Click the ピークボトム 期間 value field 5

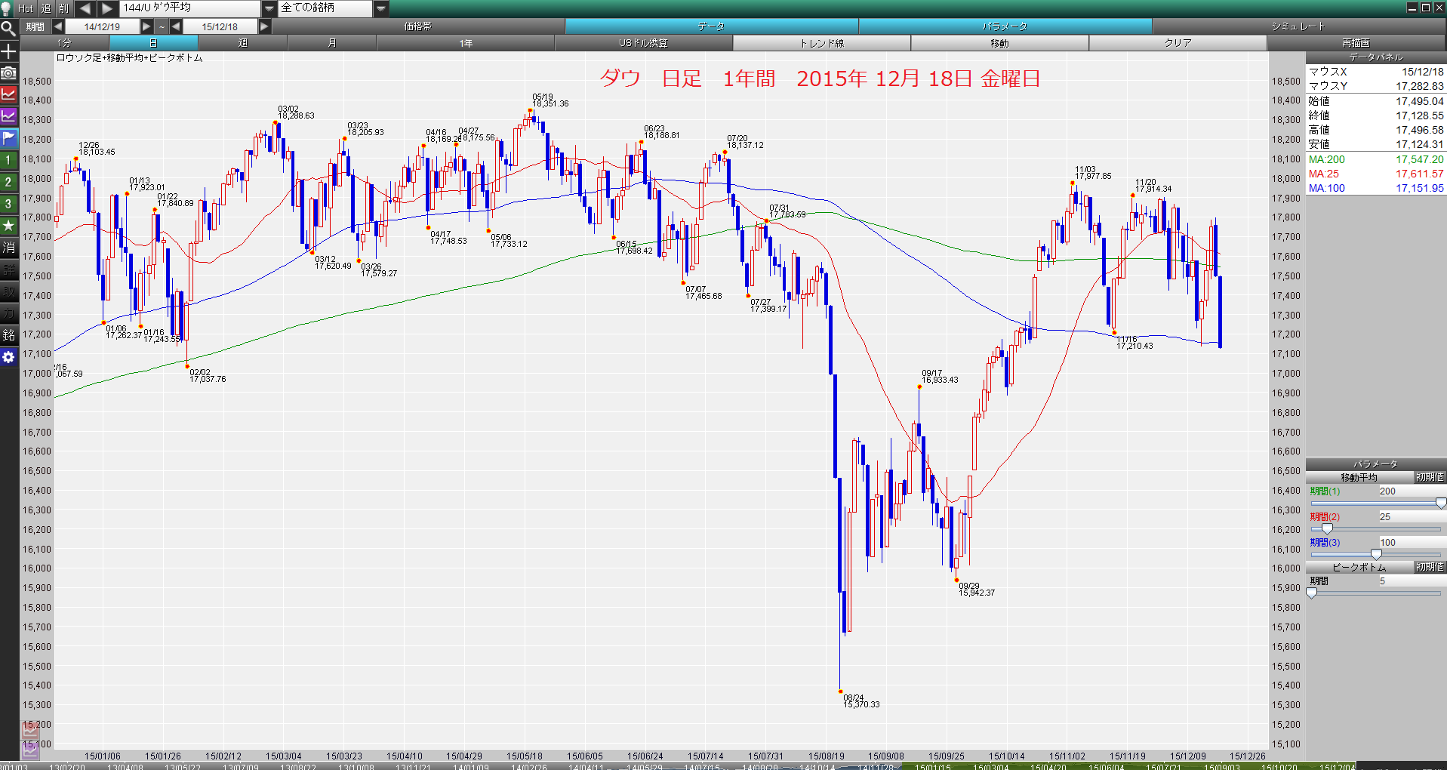pyautogui.click(x=1412, y=581)
